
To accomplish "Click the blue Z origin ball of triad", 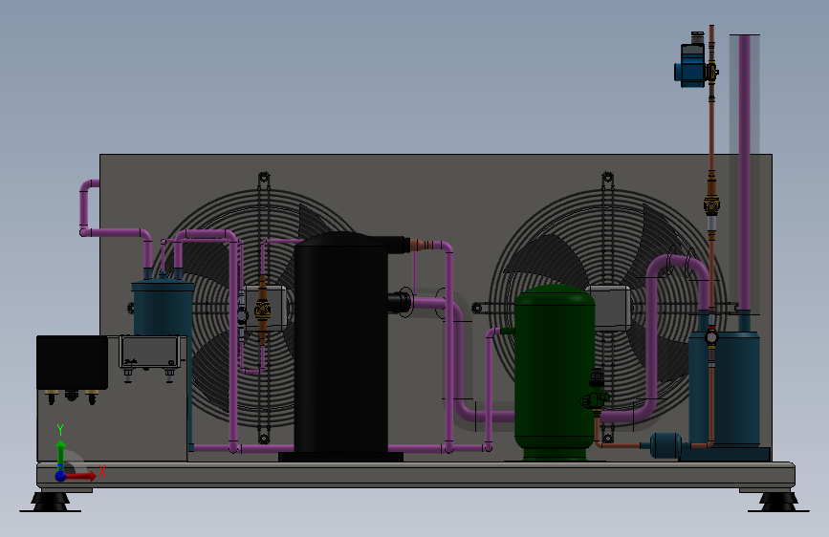I will pos(61,476).
